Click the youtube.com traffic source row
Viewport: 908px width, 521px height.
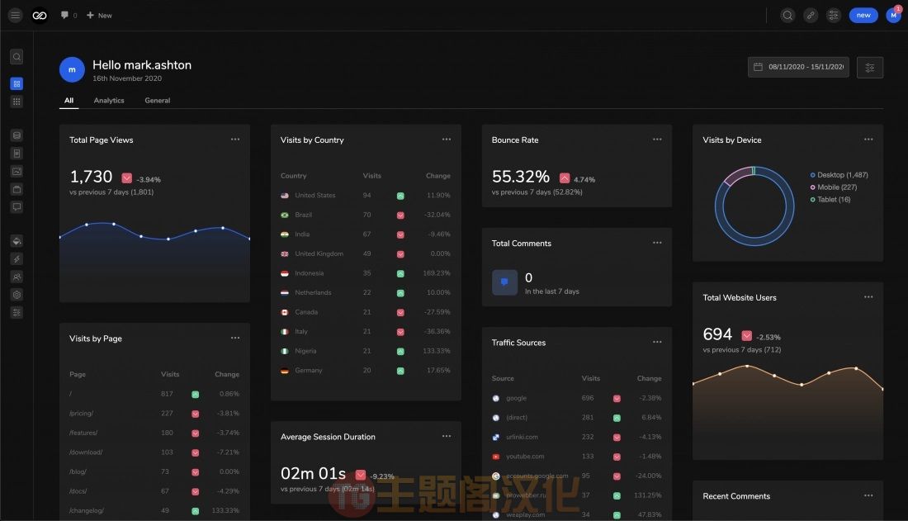577,457
